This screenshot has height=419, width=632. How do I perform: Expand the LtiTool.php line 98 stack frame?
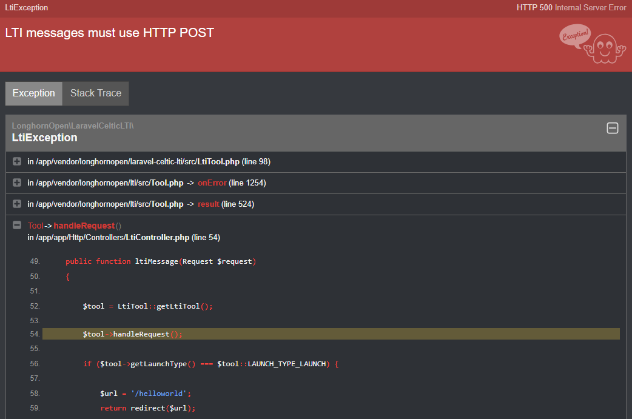click(16, 161)
